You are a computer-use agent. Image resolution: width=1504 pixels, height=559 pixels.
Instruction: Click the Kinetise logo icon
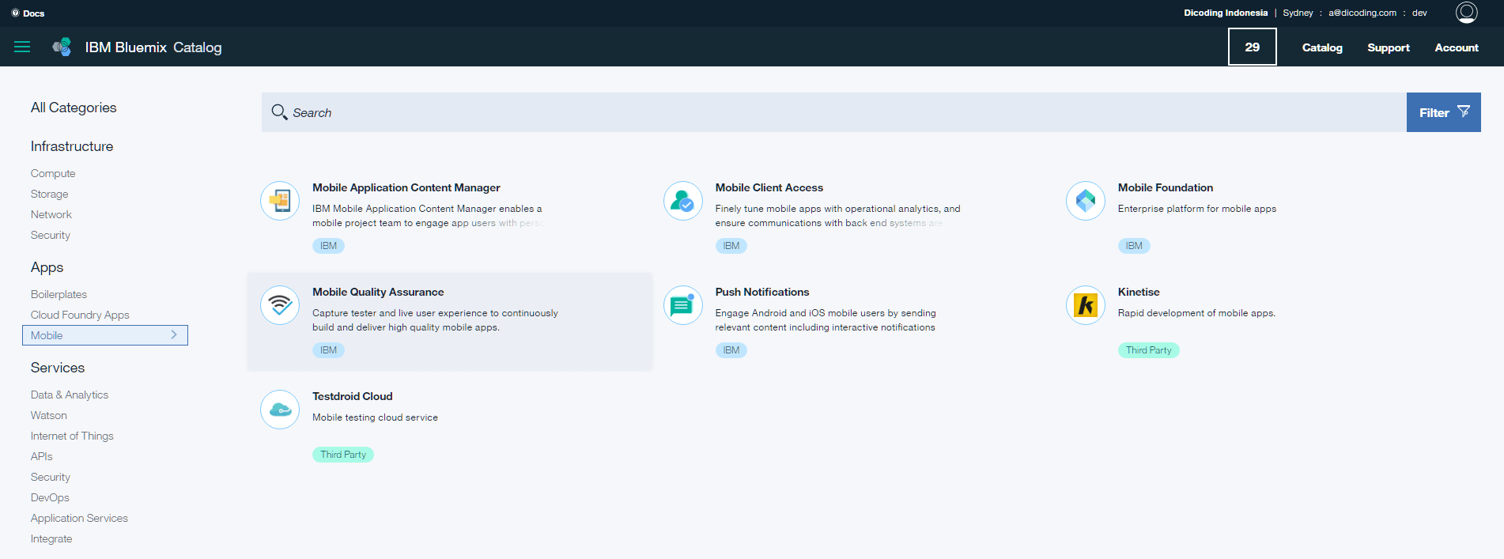pos(1086,305)
